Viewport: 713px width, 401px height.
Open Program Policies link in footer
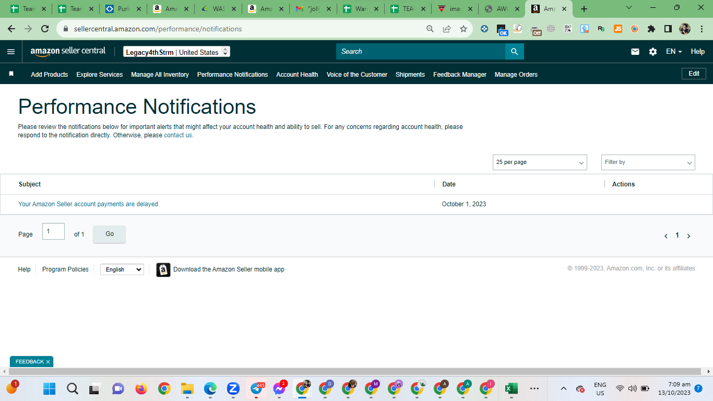[x=65, y=269]
